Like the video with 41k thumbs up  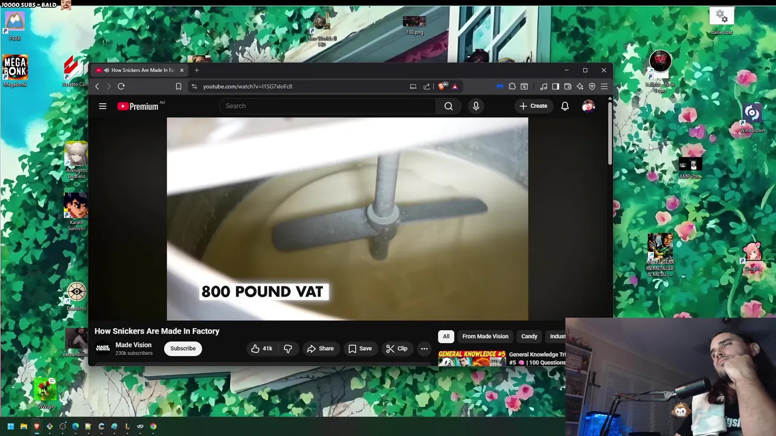tap(261, 348)
